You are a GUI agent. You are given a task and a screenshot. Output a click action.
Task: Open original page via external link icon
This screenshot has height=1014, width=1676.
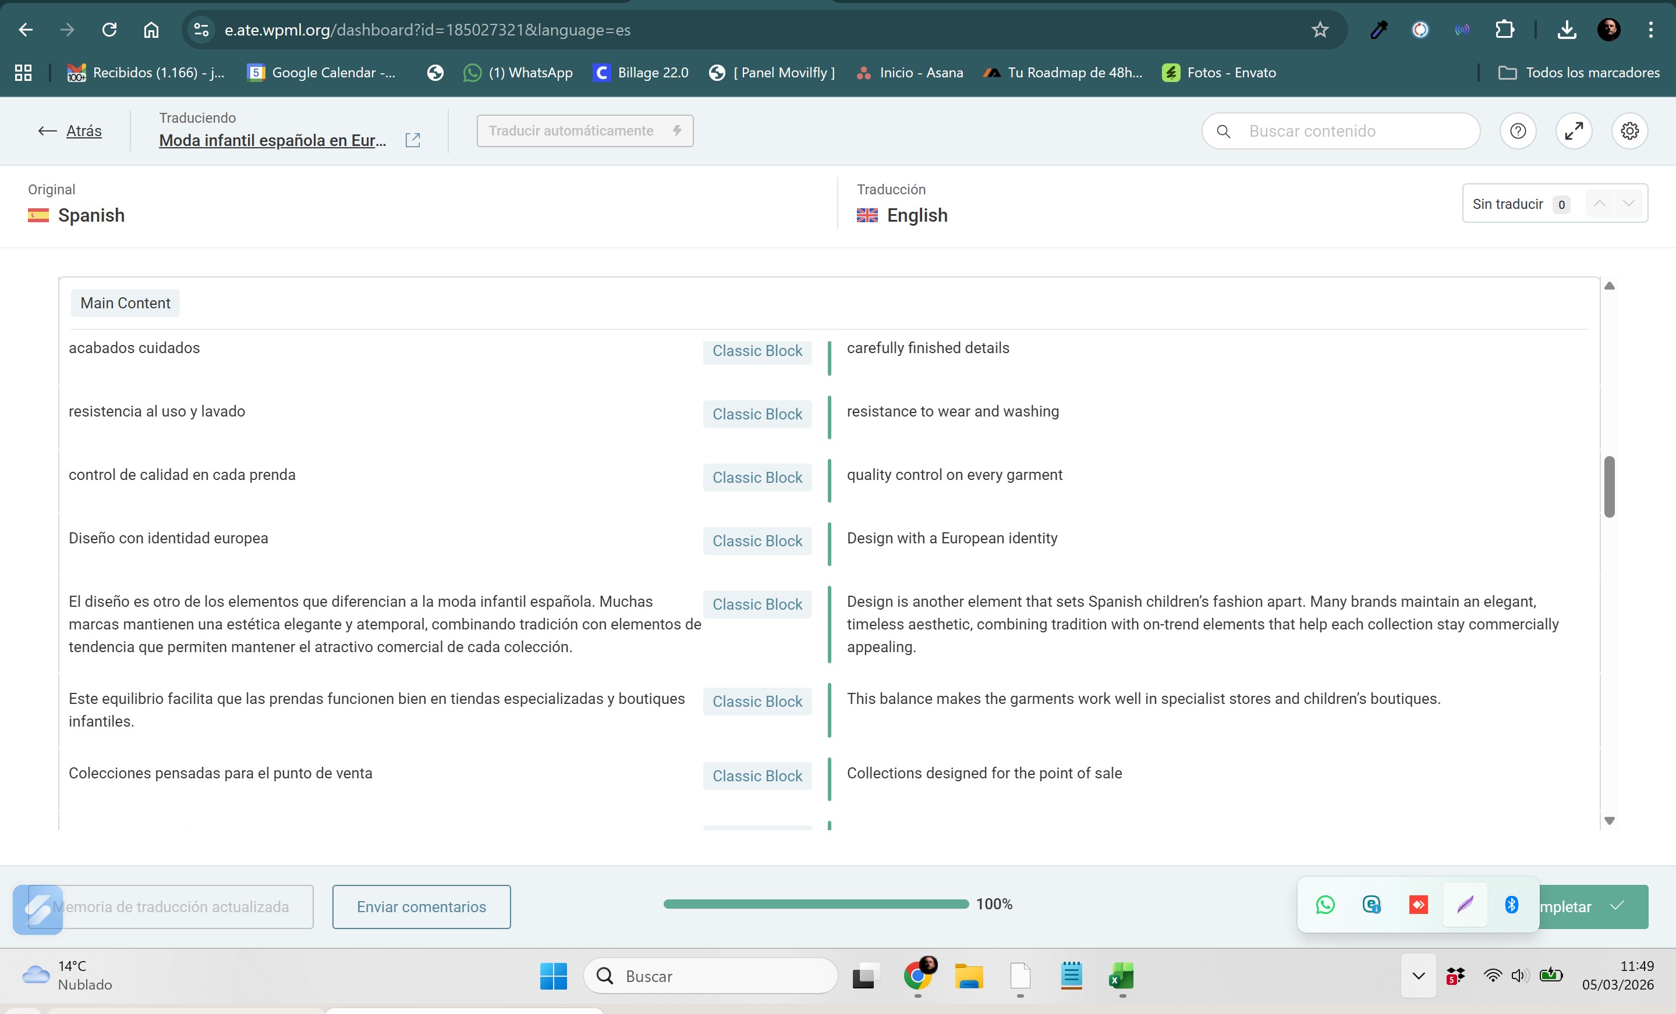412,140
